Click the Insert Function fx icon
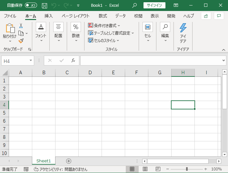Viewport: 228px width, 173px height. pos(73,60)
